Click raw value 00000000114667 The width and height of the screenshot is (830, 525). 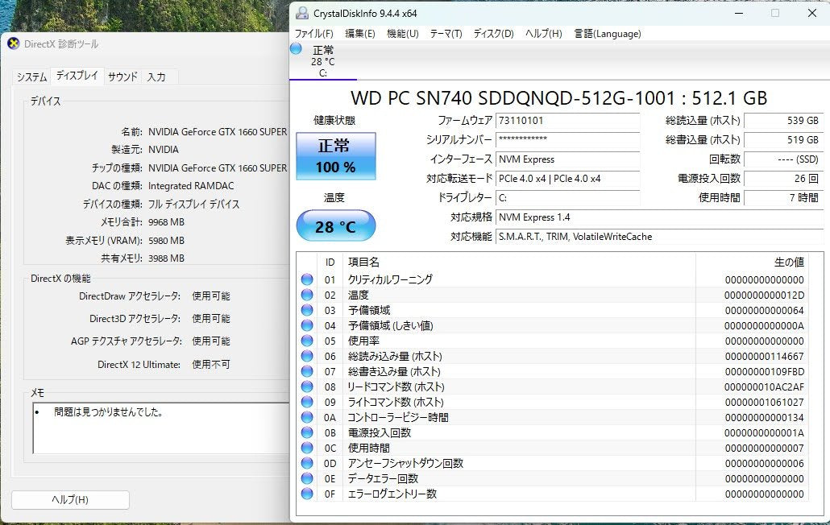tap(764, 357)
